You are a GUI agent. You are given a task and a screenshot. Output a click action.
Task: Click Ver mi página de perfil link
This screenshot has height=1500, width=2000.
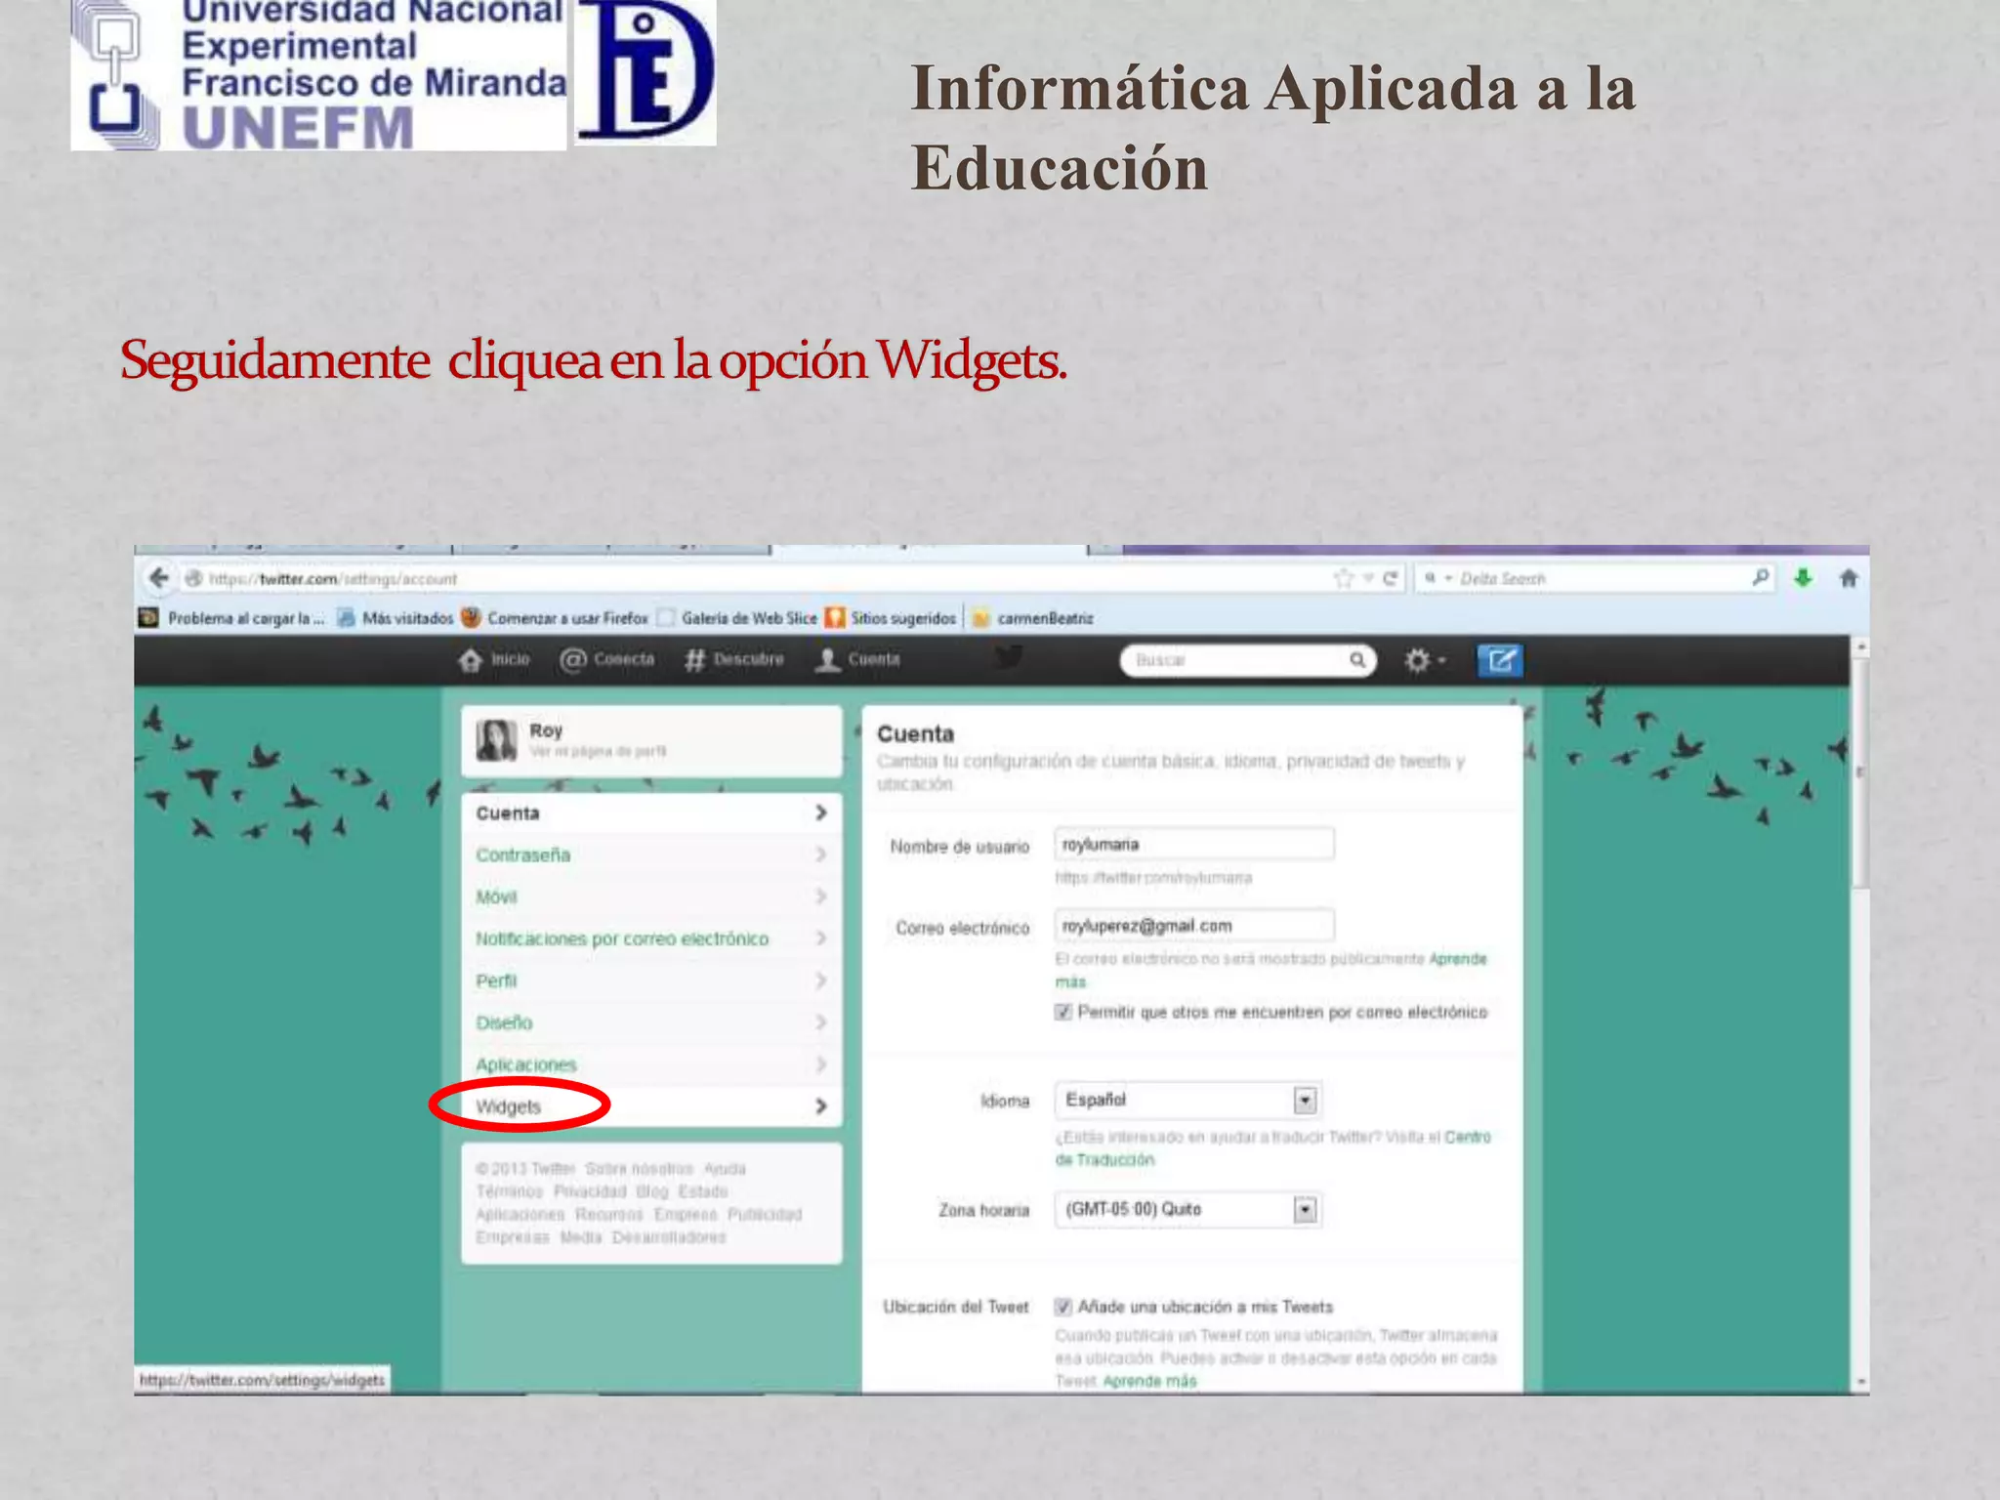coord(598,751)
